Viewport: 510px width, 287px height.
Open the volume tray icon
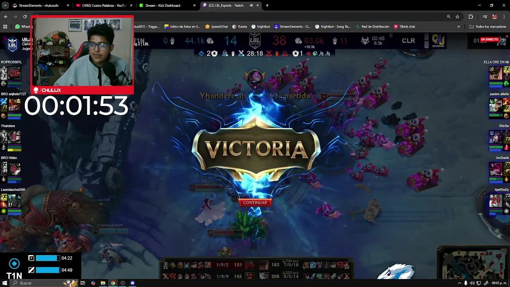tap(472, 283)
